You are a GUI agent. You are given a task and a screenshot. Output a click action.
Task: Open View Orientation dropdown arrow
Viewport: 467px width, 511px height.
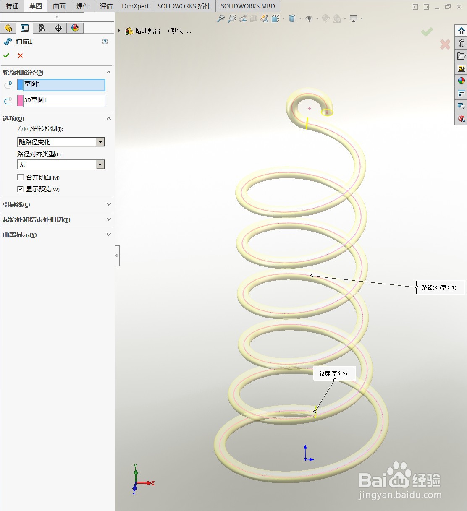pyautogui.click(x=283, y=18)
